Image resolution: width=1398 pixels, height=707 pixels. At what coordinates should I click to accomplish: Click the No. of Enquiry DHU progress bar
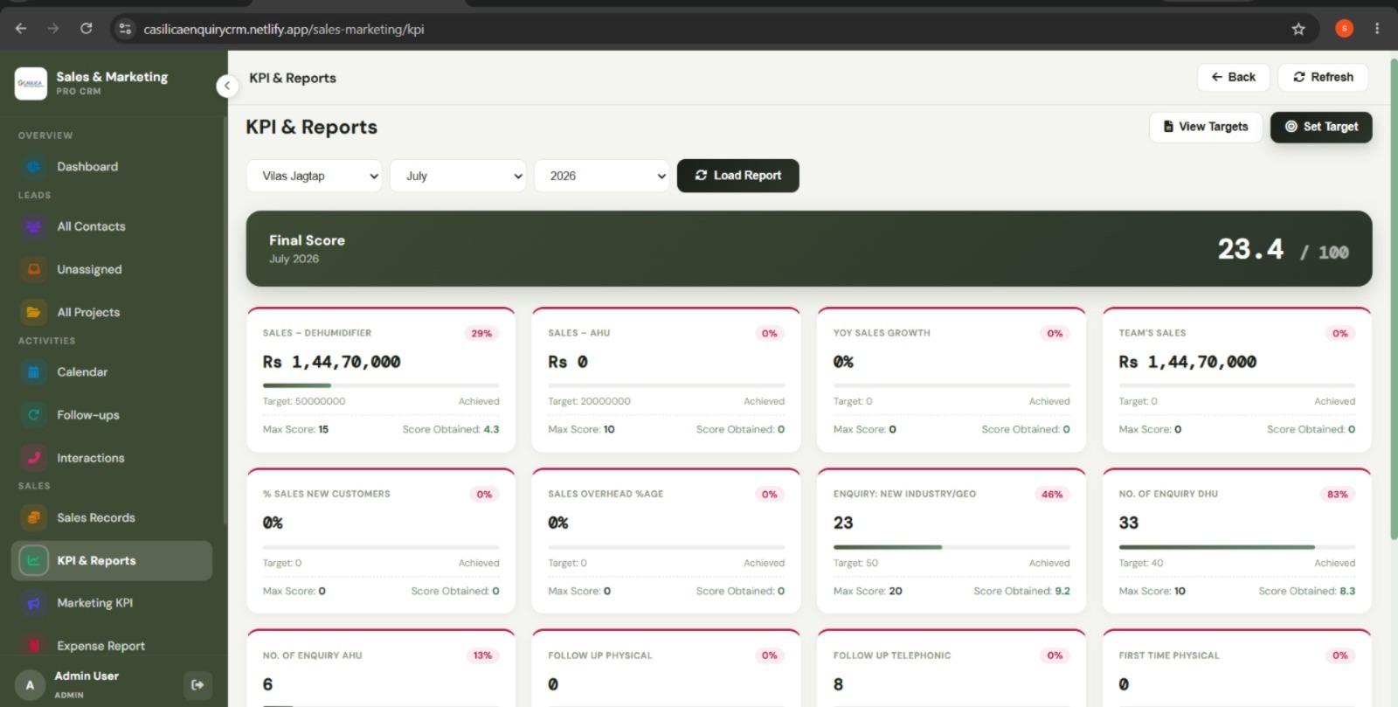coord(1237,547)
